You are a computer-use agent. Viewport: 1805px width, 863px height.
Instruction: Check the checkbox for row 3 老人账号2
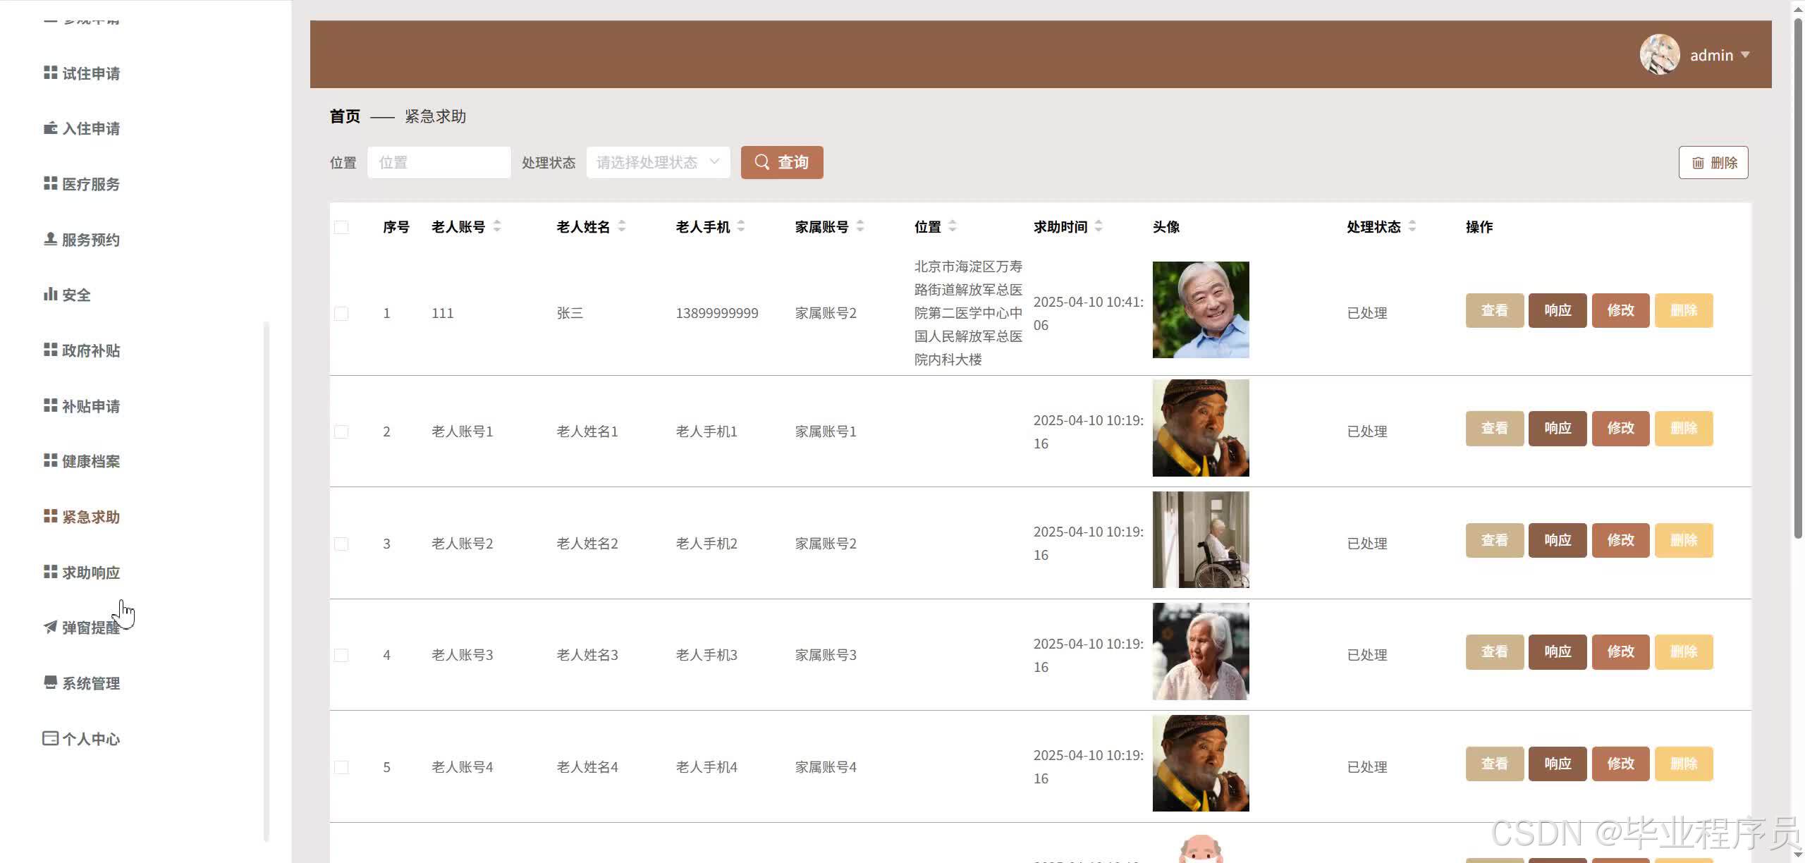[341, 544]
